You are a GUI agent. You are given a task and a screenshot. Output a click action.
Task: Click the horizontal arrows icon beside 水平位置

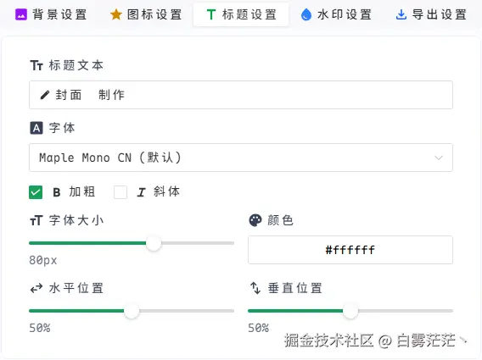[36, 288]
